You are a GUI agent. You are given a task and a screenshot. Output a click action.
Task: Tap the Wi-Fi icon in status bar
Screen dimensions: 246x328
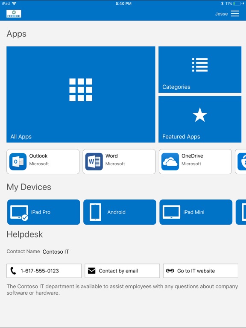[14, 3]
